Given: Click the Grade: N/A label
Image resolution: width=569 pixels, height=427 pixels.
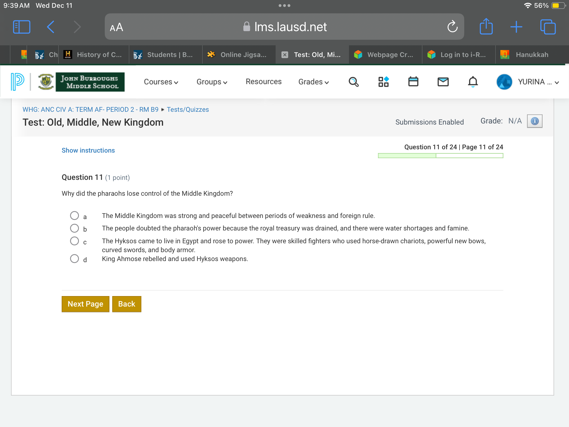Looking at the screenshot, I should [x=501, y=121].
